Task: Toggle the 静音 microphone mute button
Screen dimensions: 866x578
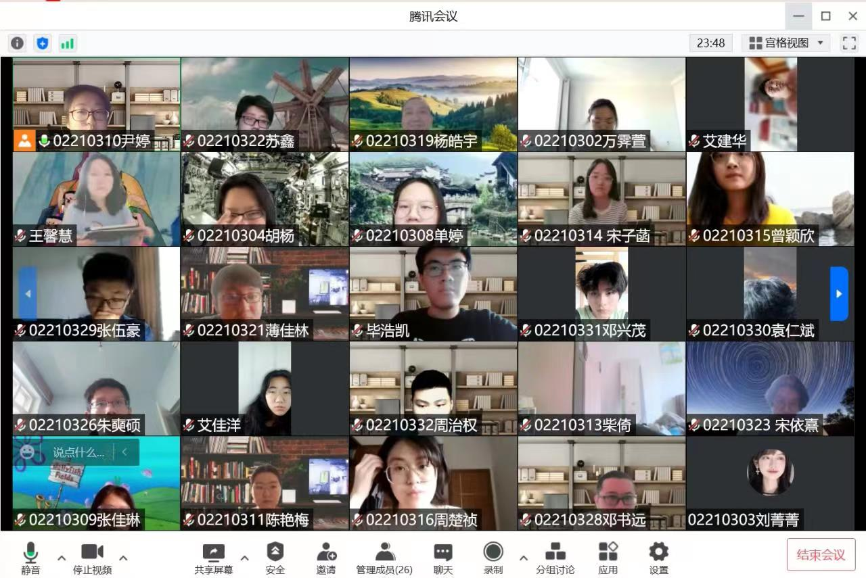Action: coord(30,558)
